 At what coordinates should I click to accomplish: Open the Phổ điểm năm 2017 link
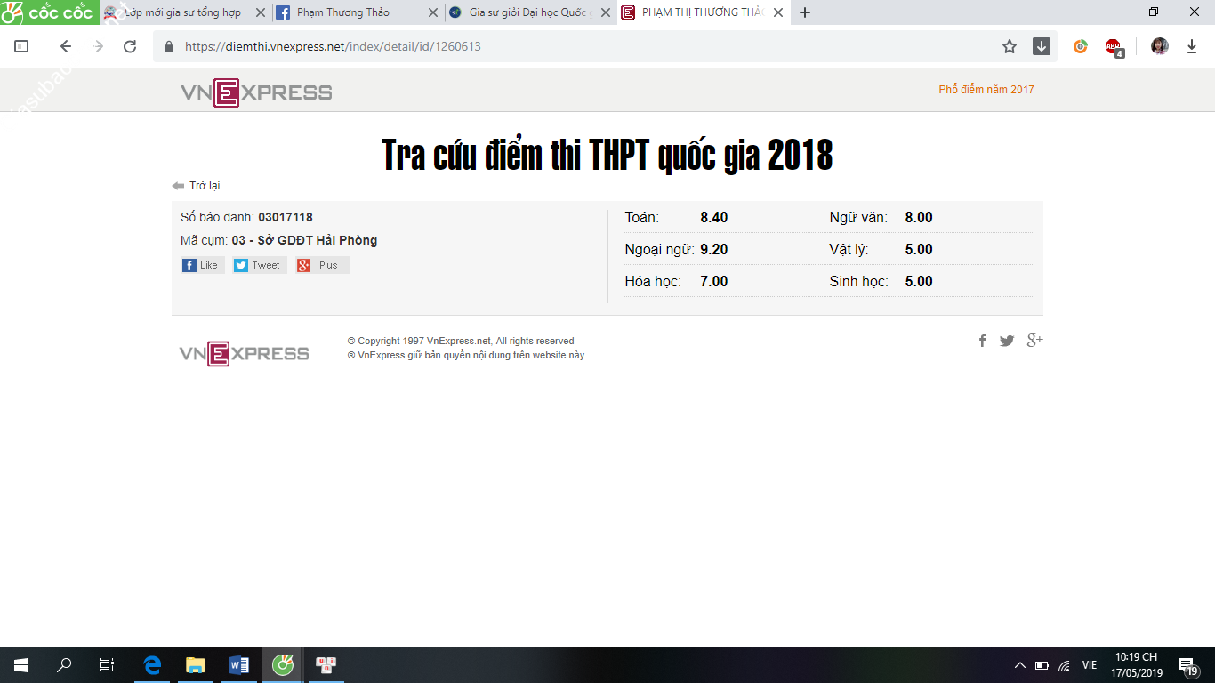(x=986, y=90)
